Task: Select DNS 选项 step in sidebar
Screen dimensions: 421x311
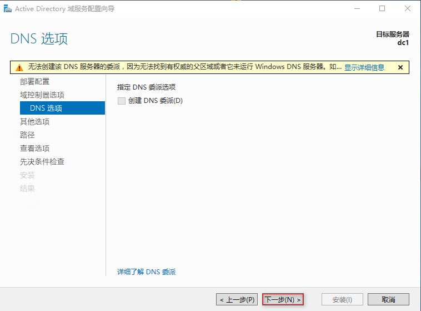Action: (46, 108)
